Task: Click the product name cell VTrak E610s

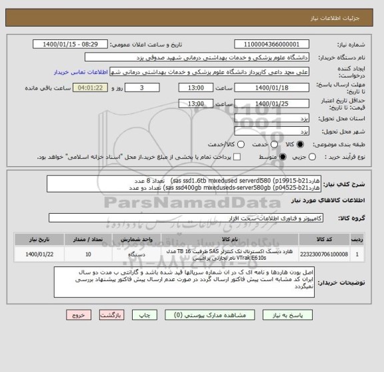Action: click(x=230, y=254)
